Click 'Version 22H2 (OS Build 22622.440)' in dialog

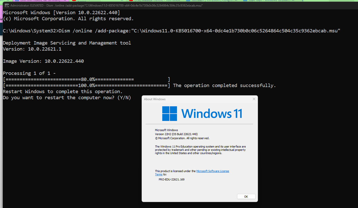tap(176, 134)
